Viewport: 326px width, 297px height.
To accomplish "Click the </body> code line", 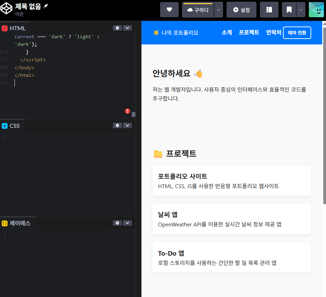I will tap(24, 68).
